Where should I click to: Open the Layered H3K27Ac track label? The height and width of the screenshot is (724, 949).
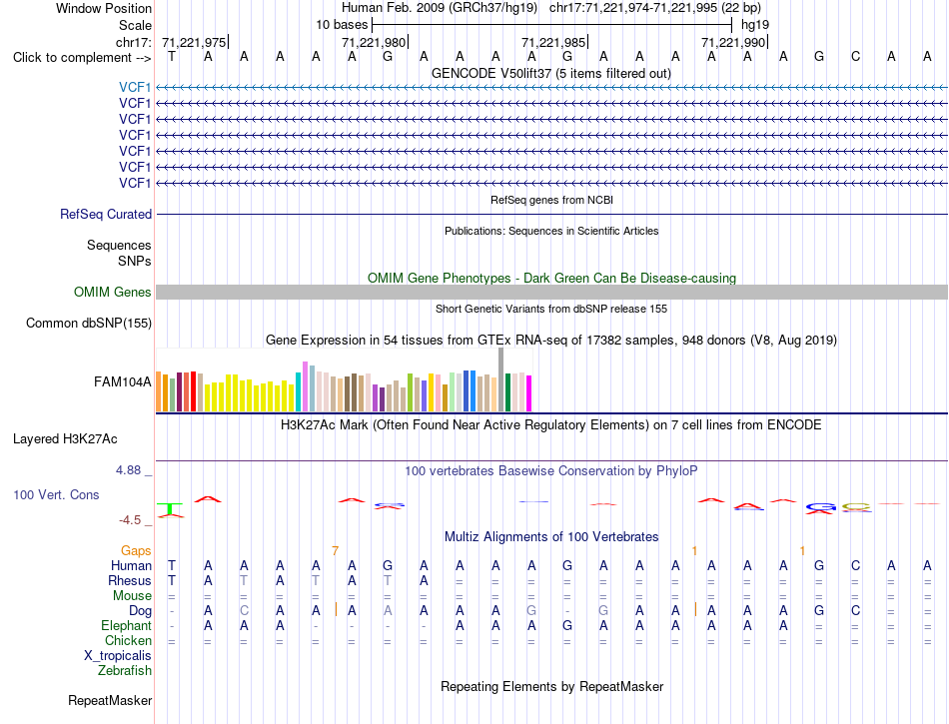click(65, 439)
